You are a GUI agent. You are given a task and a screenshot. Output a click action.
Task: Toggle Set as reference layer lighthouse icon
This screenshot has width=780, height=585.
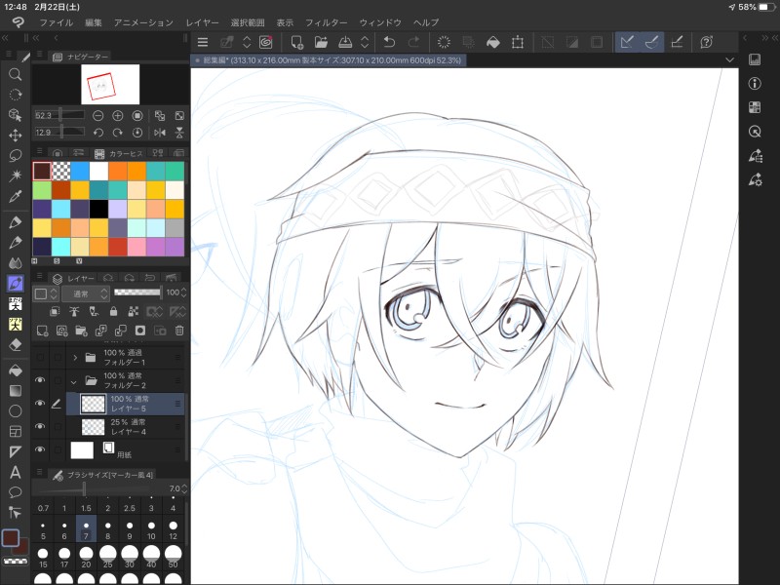click(74, 311)
